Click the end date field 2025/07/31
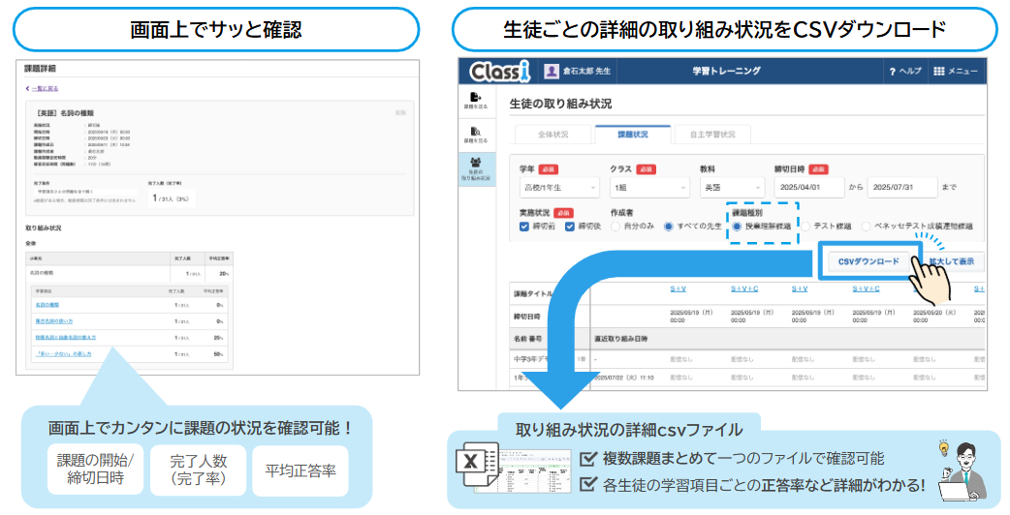 [x=902, y=188]
